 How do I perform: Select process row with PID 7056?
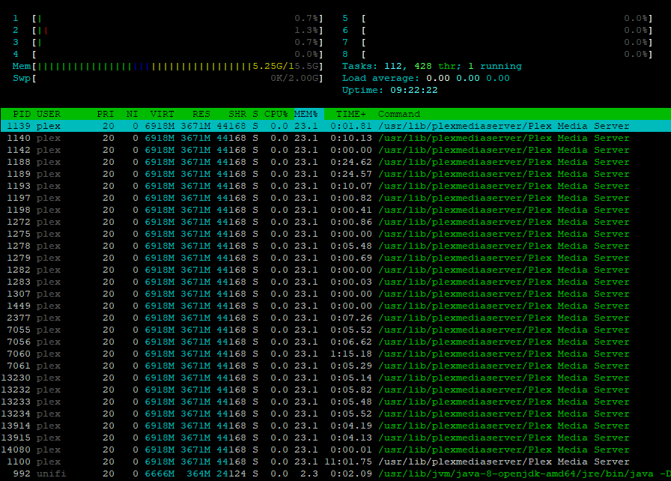(x=335, y=342)
